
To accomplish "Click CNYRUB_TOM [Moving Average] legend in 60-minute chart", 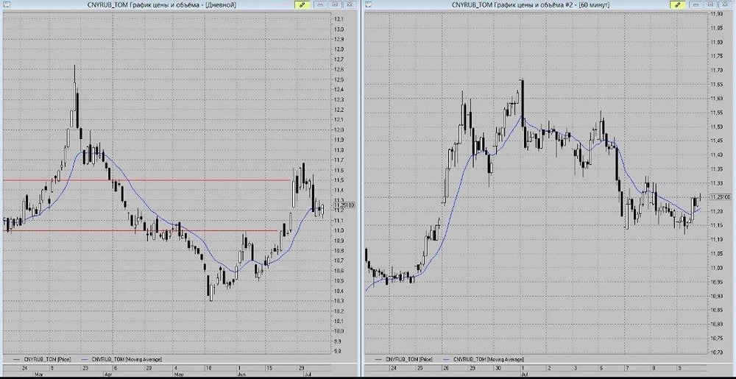I will pos(487,359).
